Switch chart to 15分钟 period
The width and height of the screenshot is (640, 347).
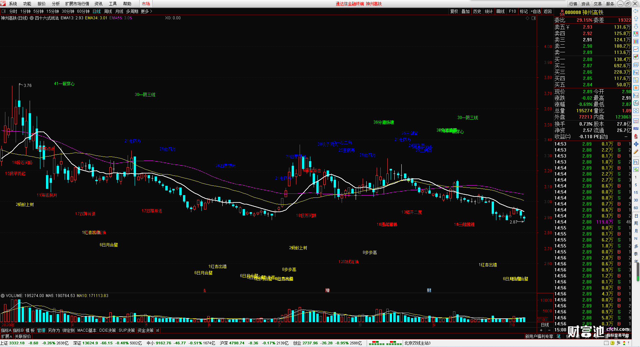pos(53,11)
